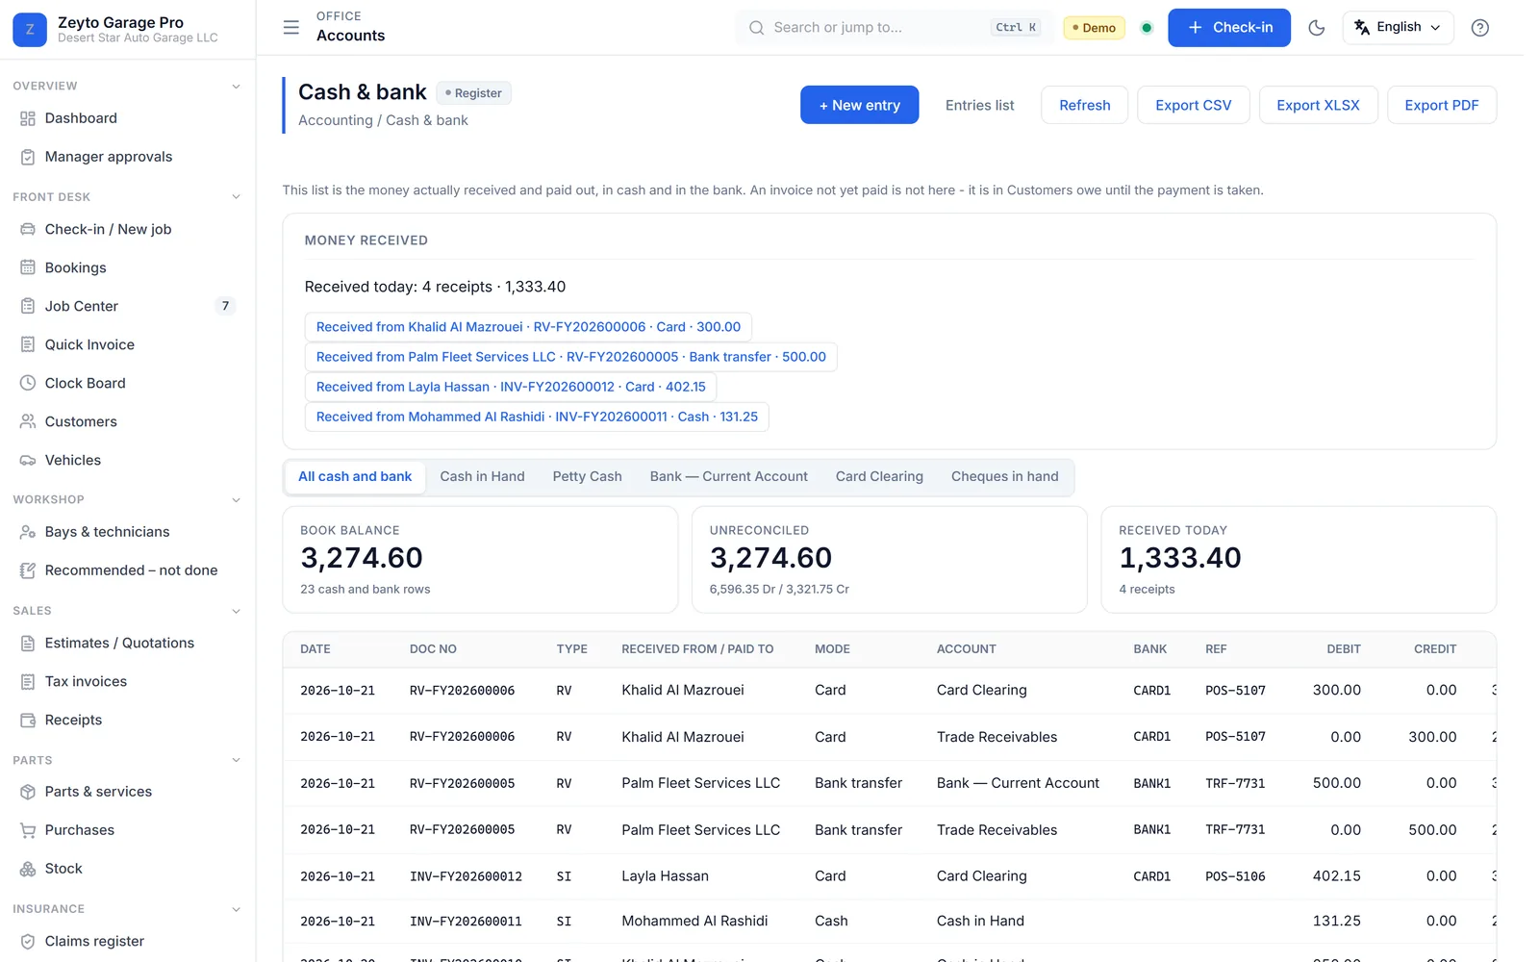Image resolution: width=1539 pixels, height=962 pixels.
Task: Open Clock Board clock icon
Action: 28,383
